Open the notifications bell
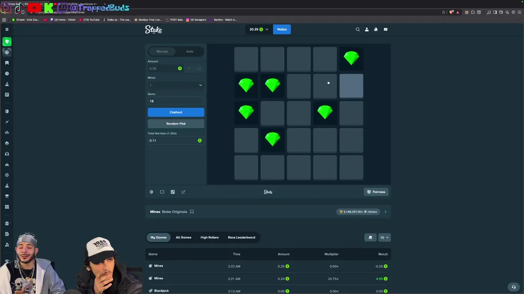524x294 pixels. tap(375, 29)
